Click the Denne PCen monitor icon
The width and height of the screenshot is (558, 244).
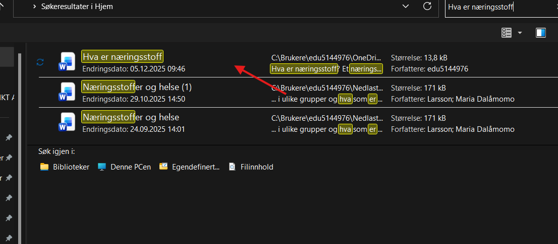coord(102,167)
